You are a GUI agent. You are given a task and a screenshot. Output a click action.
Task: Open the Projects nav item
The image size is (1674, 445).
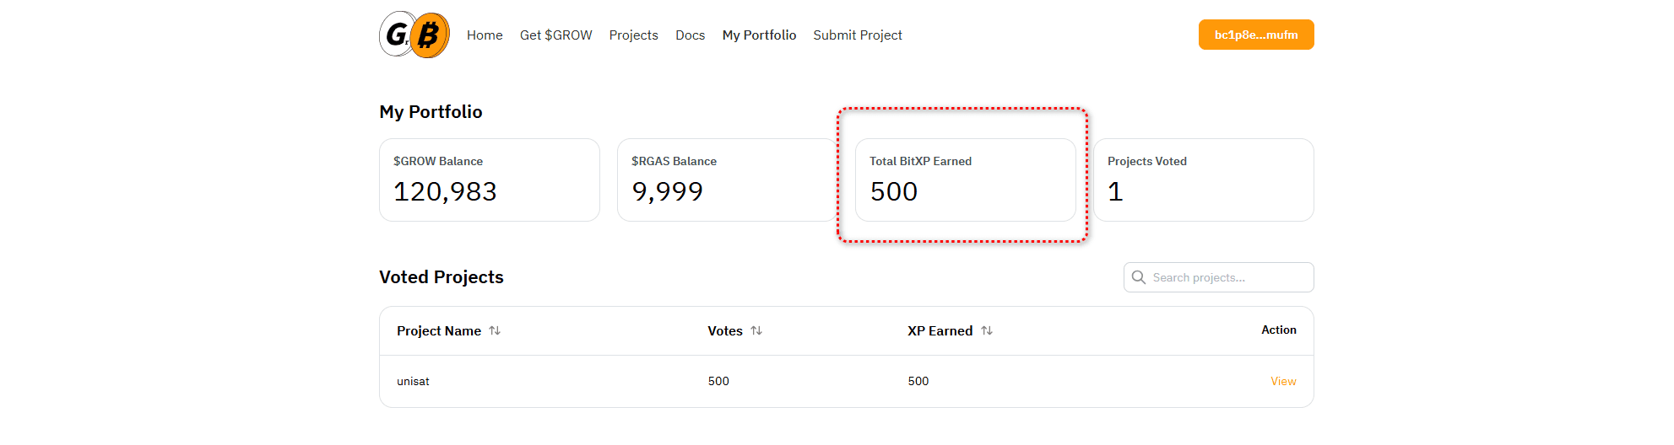[x=634, y=35]
